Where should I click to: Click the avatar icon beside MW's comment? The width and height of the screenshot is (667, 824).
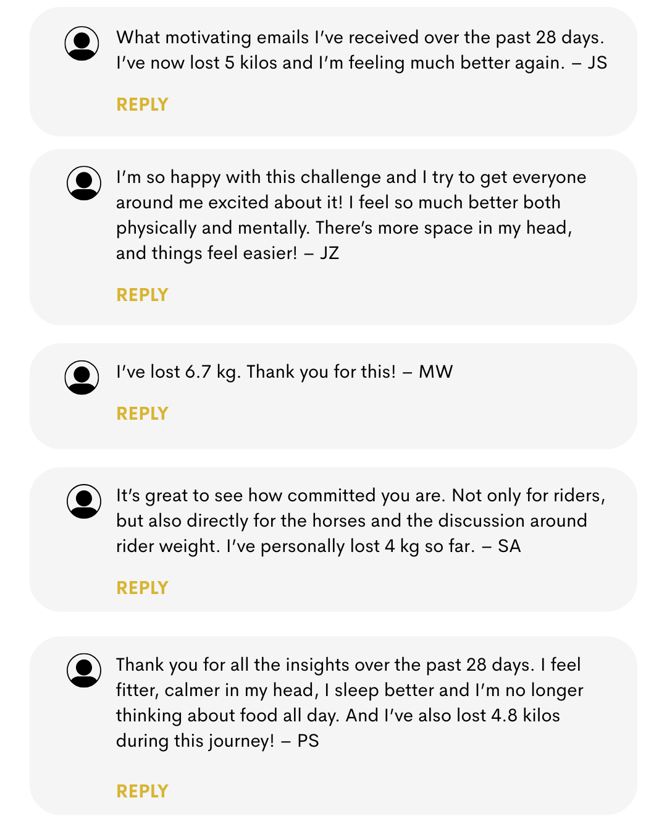82,378
